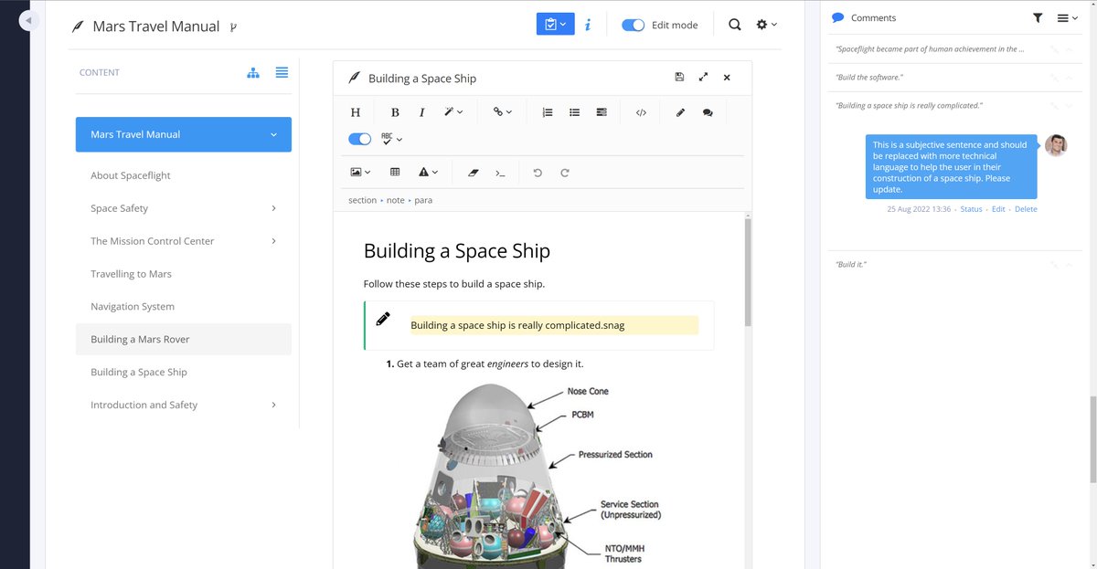Open the gear settings dropdown
The width and height of the screenshot is (1097, 569).
point(766,25)
